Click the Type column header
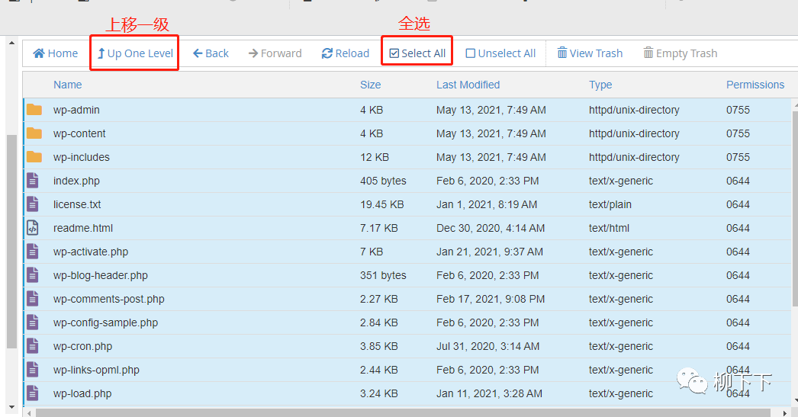This screenshot has width=798, height=417. pos(600,85)
